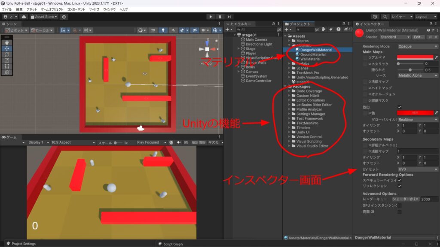Click the File (ファイル) menu

[x=7, y=9]
